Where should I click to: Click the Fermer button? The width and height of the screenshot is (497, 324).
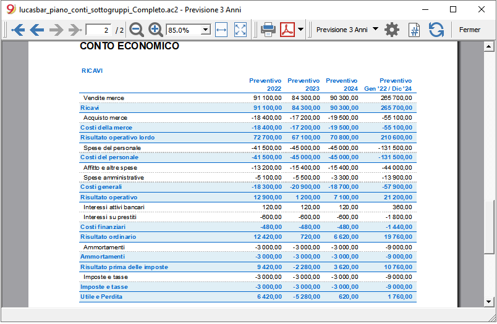tap(470, 30)
